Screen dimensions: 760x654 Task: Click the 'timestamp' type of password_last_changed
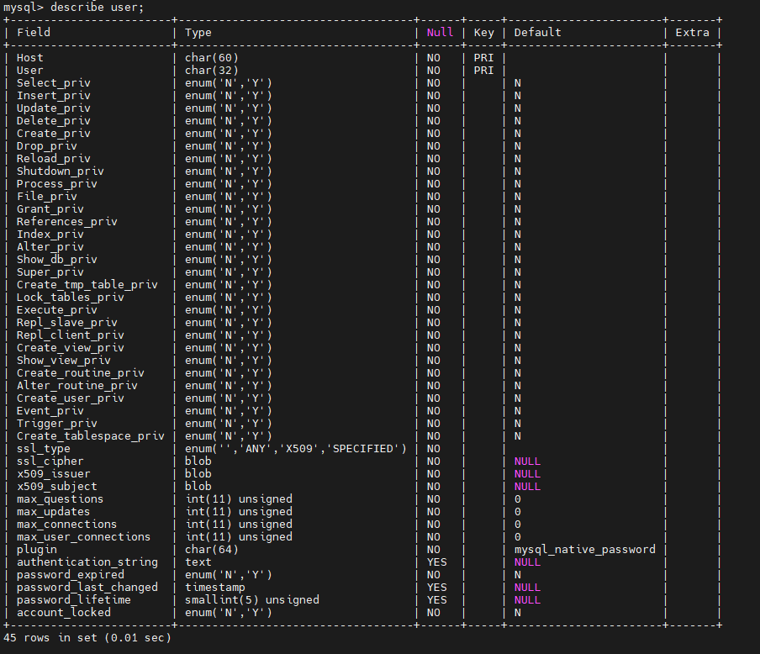[214, 587]
